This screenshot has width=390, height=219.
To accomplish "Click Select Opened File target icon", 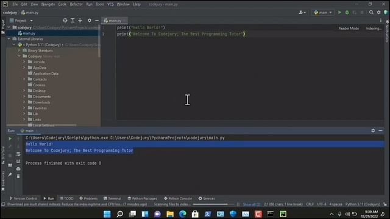I will (65, 20).
